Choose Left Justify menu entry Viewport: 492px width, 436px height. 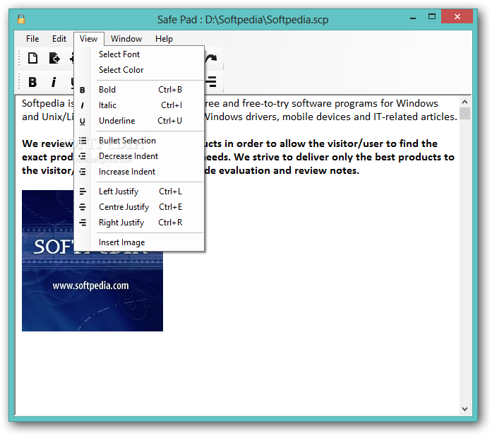click(140, 192)
